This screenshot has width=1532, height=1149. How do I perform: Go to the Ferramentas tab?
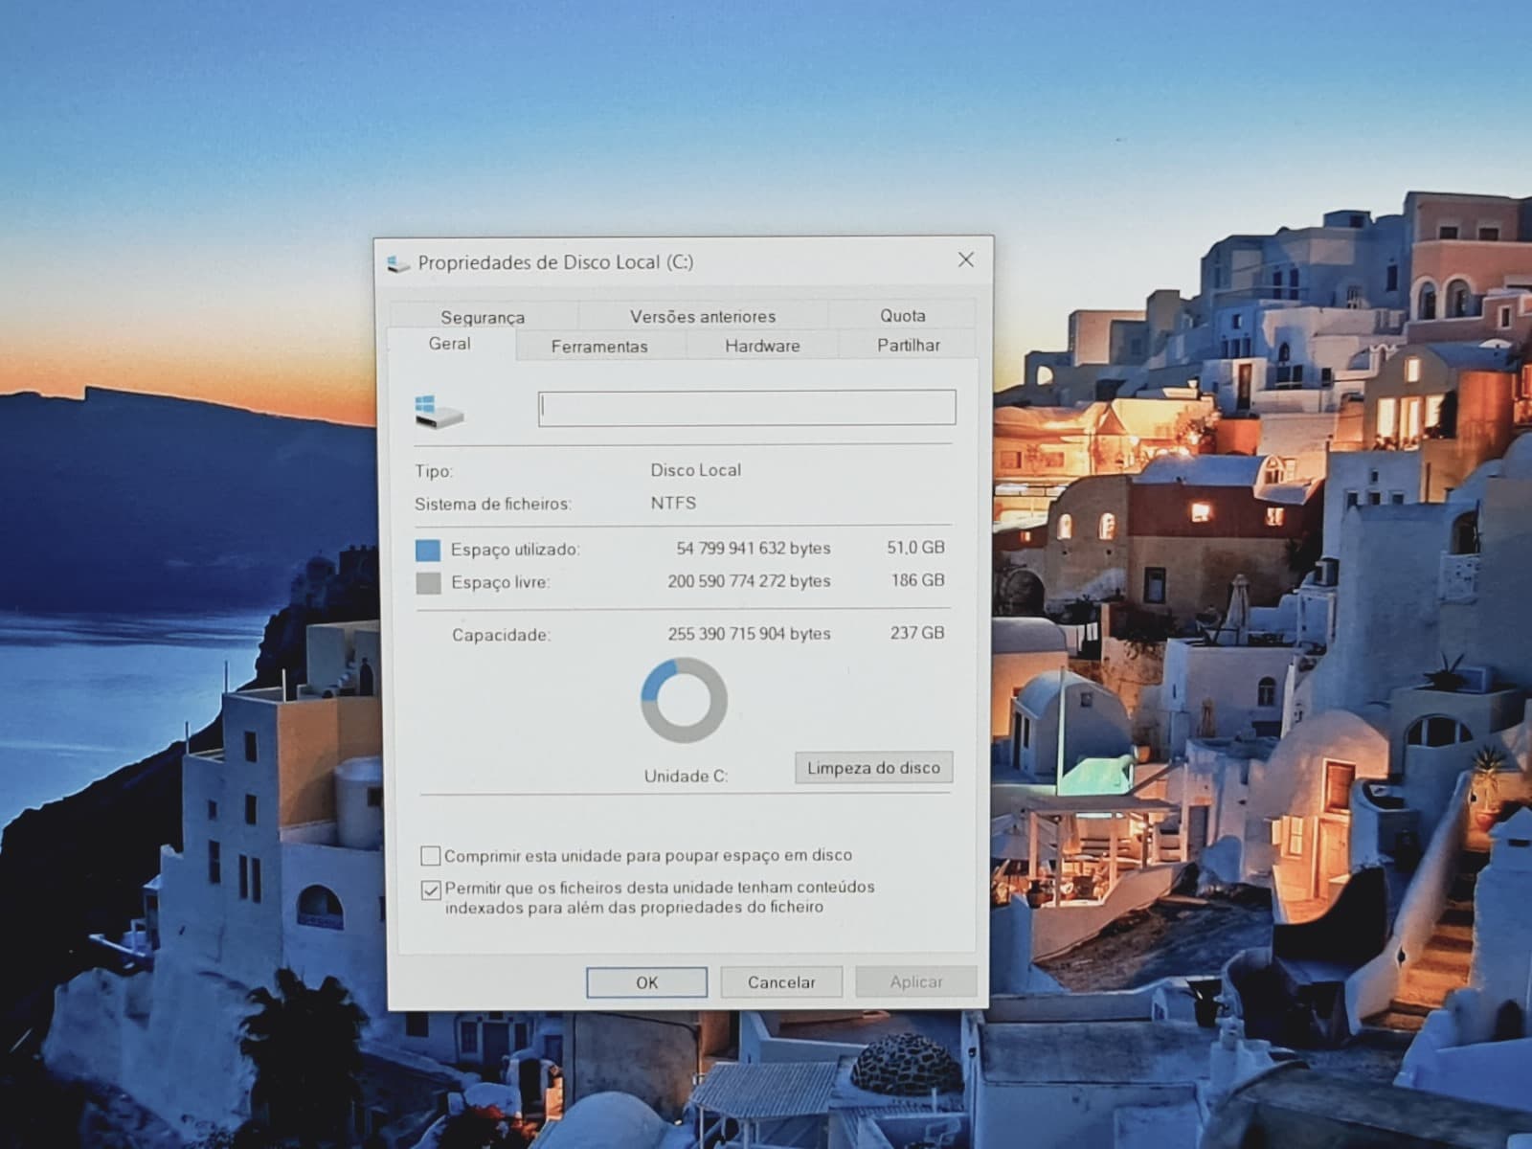(x=599, y=346)
